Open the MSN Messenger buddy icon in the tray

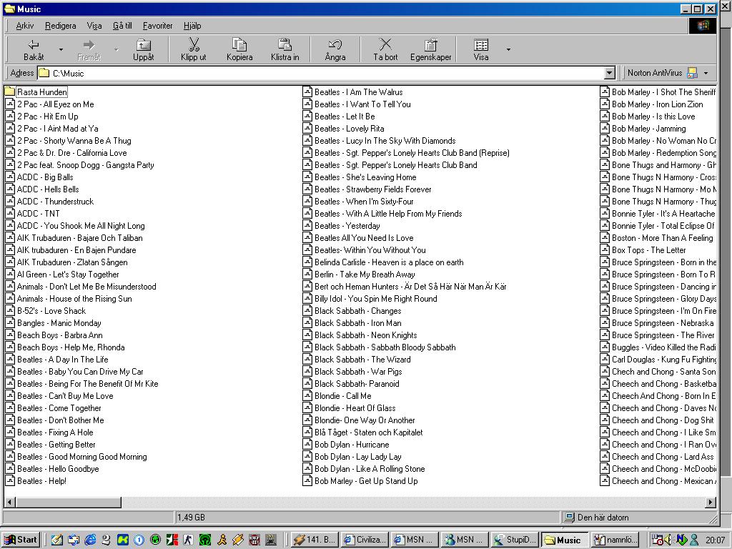tap(695, 540)
